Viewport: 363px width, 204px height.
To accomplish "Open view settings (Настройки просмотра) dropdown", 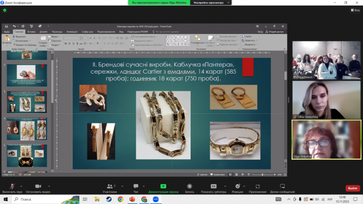I will [210, 2].
